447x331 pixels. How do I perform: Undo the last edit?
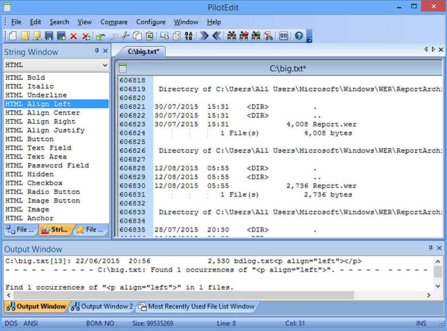click(x=100, y=36)
